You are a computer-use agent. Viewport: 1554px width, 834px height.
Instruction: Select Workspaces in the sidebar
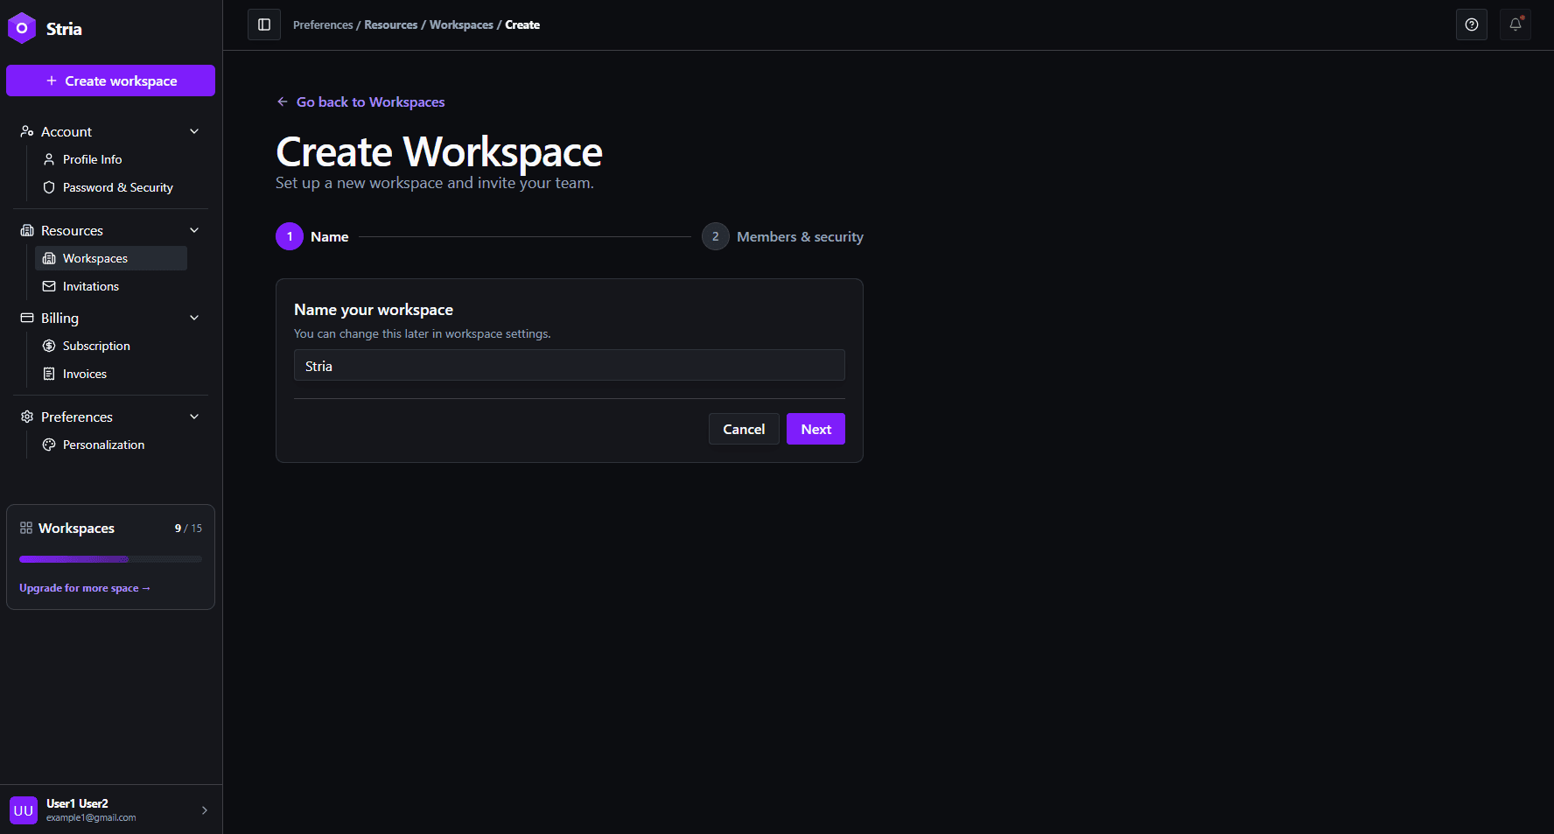click(x=111, y=258)
